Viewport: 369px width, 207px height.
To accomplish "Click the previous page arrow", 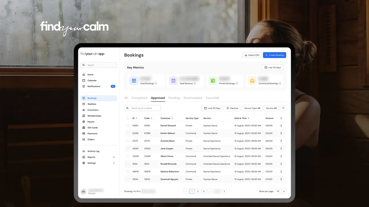I will (186, 191).
